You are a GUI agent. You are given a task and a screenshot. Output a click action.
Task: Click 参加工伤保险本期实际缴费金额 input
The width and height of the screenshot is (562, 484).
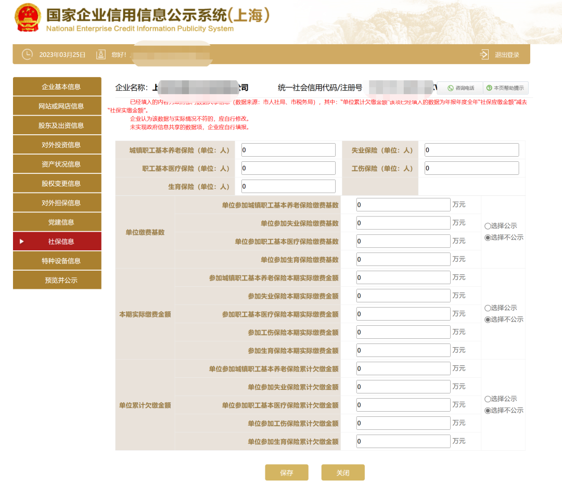tap(403, 333)
